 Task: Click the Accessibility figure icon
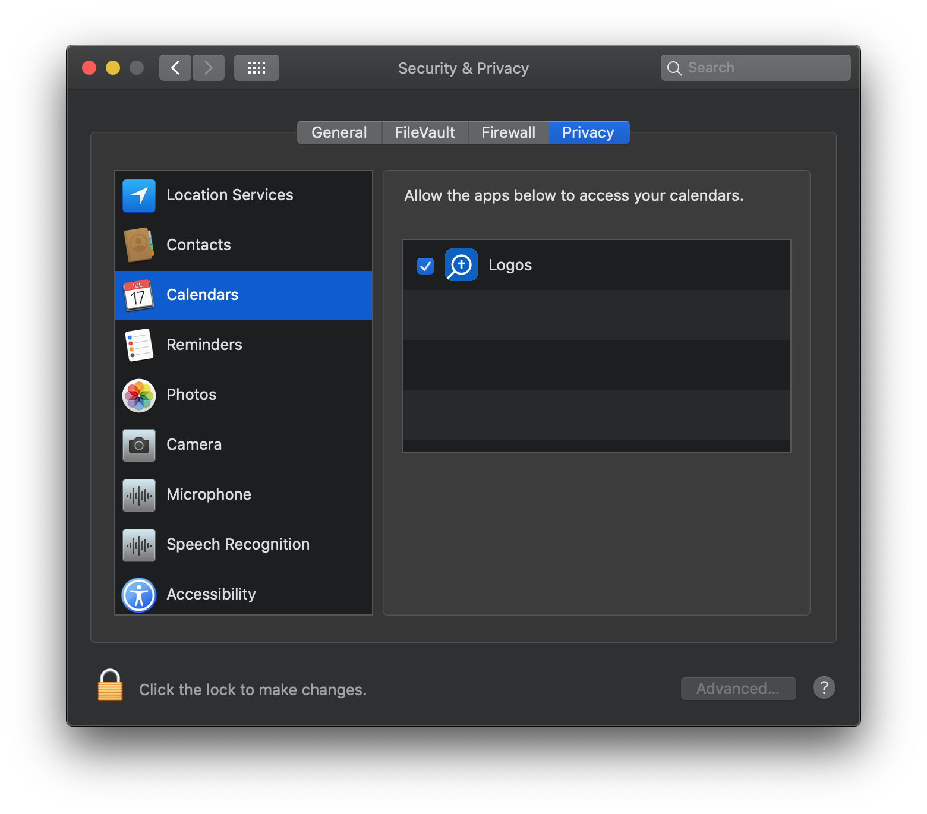pos(139,595)
